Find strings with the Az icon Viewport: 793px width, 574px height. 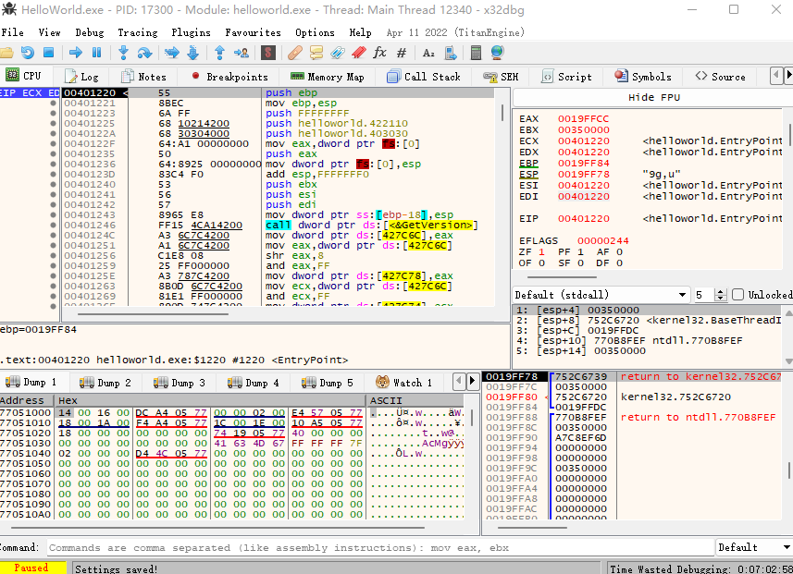pyautogui.click(x=428, y=53)
